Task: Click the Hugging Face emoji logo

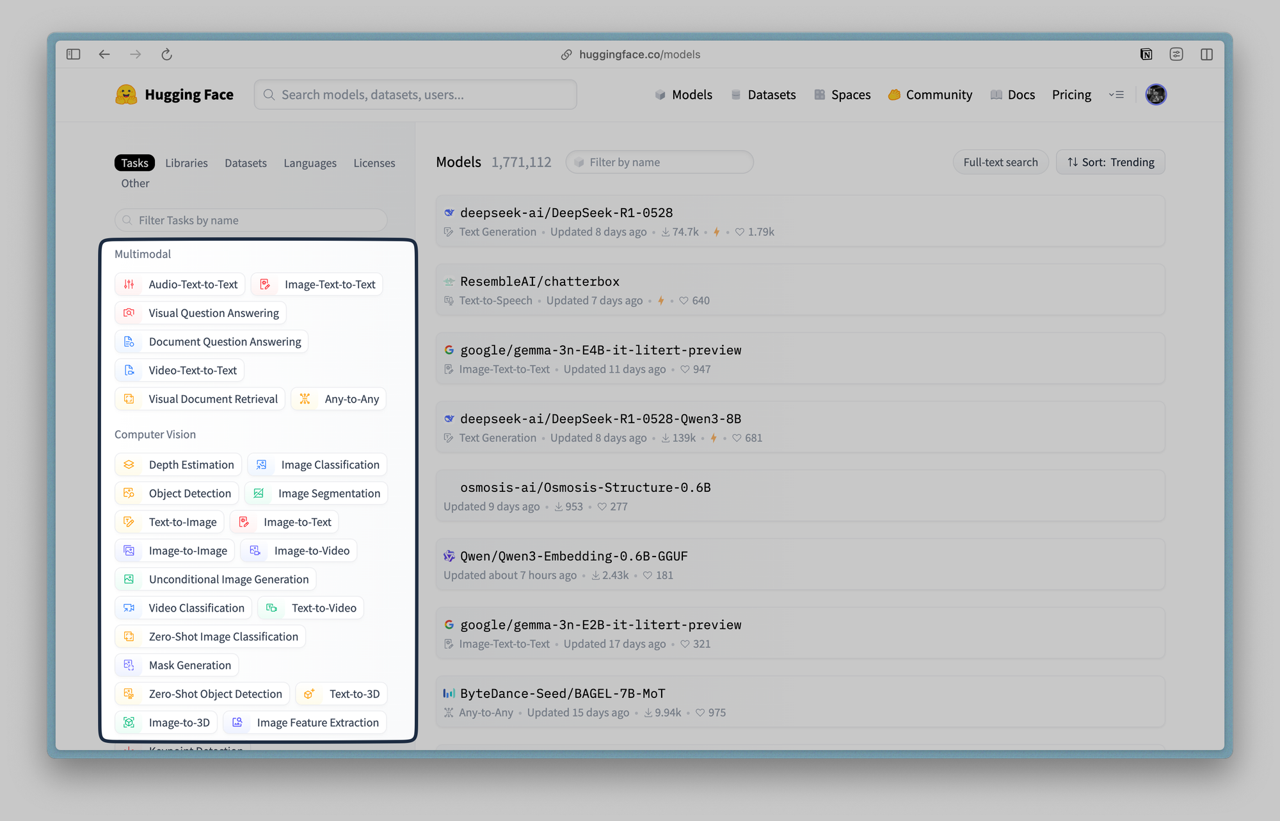Action: point(126,95)
